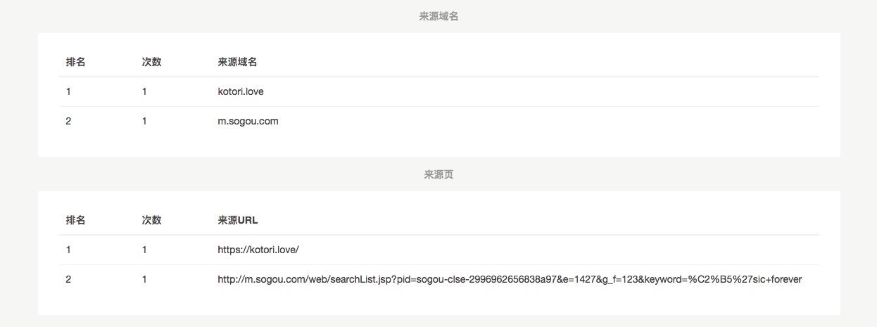The image size is (877, 327).
Task: Click the kotori.love domain entry
Action: (241, 91)
